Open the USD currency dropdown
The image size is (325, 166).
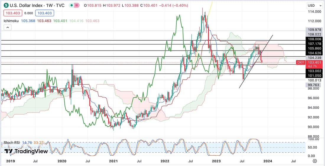tap(315, 5)
